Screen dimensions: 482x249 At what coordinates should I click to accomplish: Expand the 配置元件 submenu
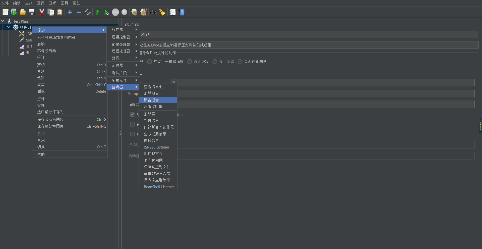[123, 80]
